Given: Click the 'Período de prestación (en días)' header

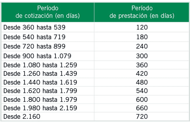Looking at the screenshot, I should [142, 12].
